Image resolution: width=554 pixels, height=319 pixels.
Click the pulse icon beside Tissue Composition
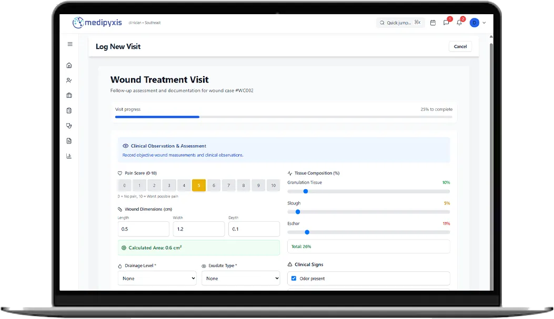point(290,173)
